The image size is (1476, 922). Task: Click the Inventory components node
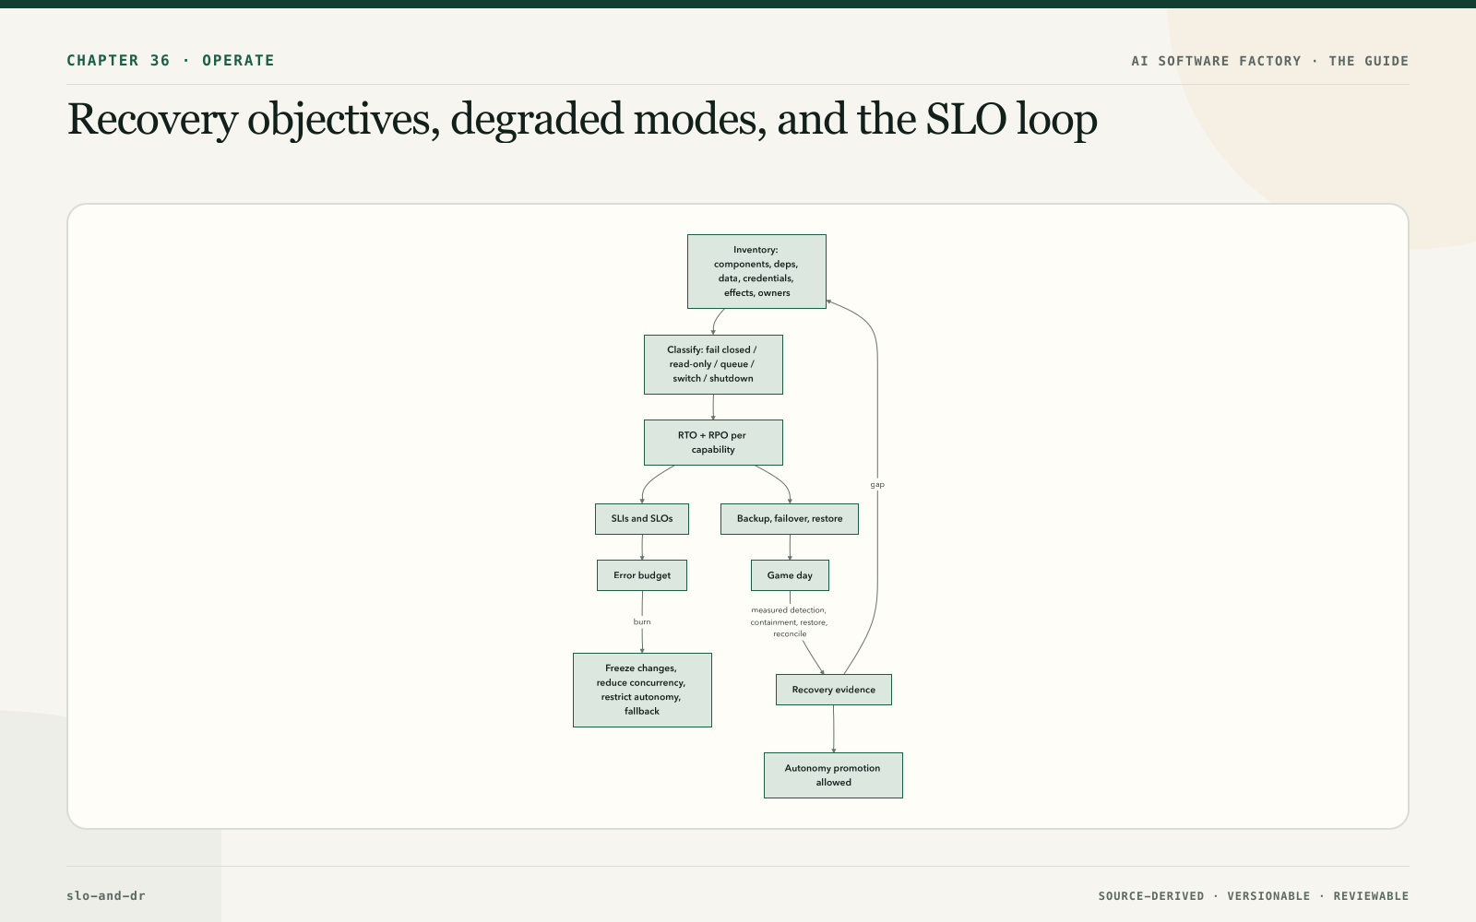756,271
